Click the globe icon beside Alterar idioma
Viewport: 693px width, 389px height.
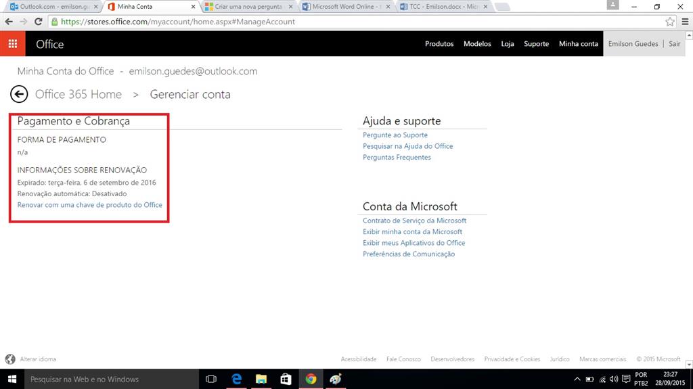click(10, 359)
